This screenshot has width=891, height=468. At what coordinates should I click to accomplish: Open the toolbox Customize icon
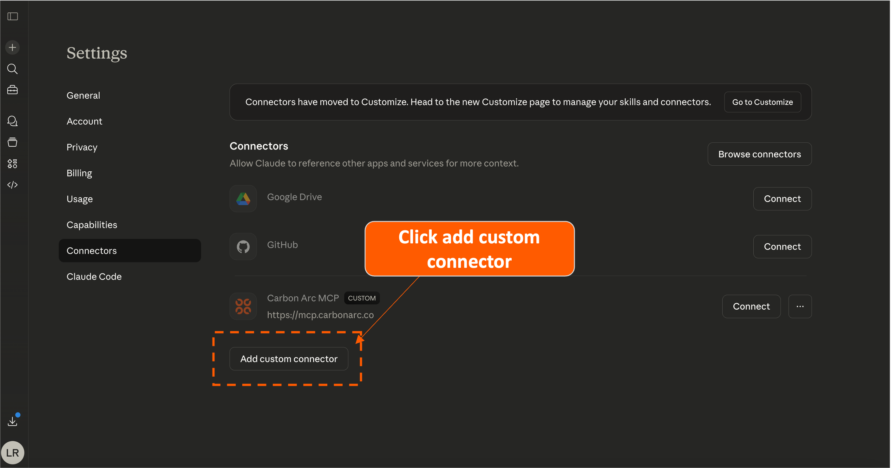tap(12, 90)
